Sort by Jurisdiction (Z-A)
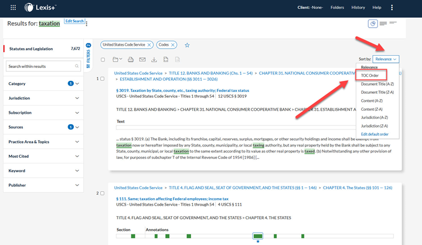The image size is (422, 245). pos(375,126)
